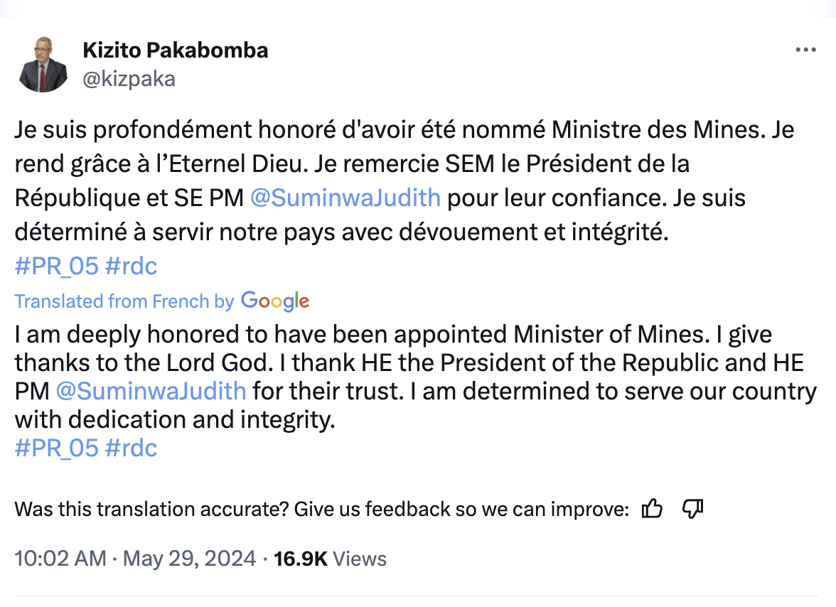Image resolution: width=836 pixels, height=607 pixels.
Task: Click the Google logo
Action: click(275, 301)
